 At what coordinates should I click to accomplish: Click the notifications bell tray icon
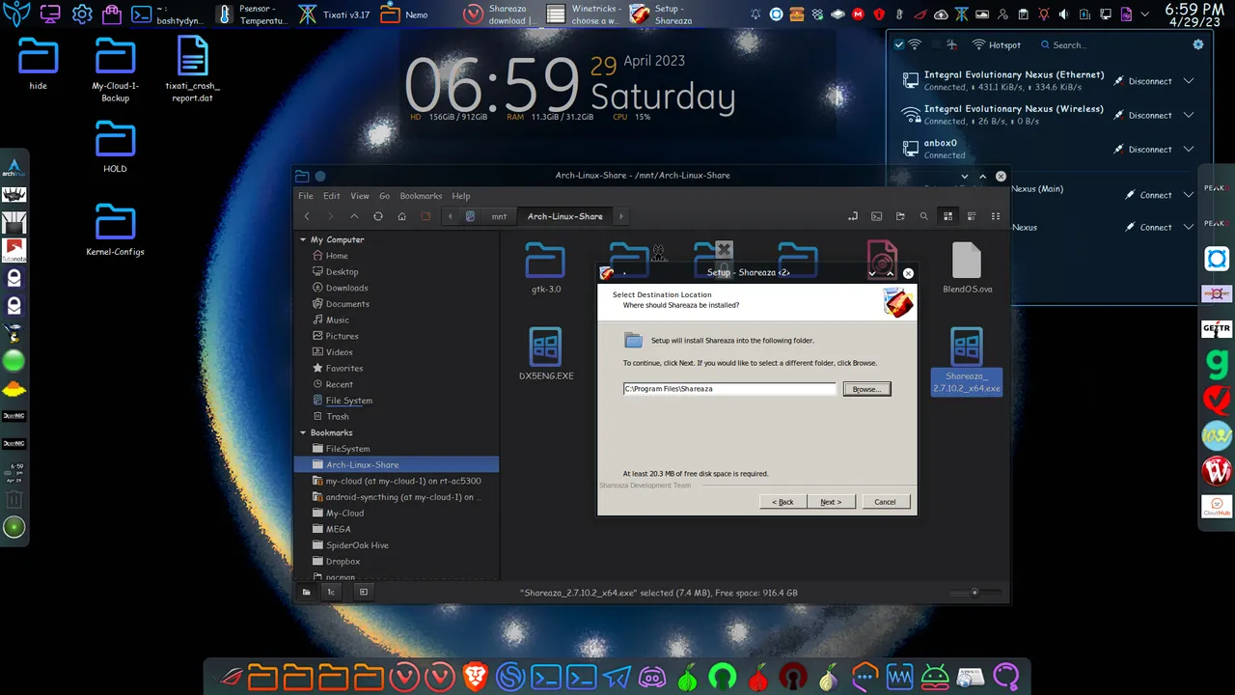click(755, 14)
